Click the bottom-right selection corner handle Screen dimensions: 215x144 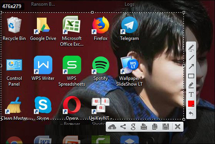[184, 119]
